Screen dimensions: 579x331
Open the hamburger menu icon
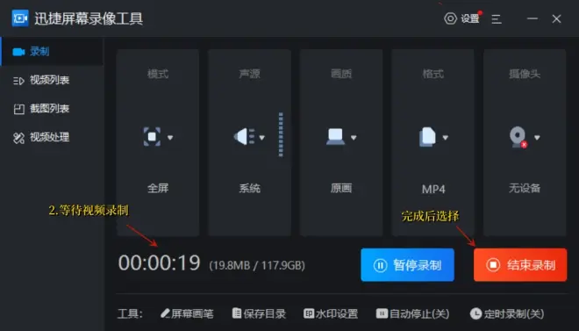497,18
